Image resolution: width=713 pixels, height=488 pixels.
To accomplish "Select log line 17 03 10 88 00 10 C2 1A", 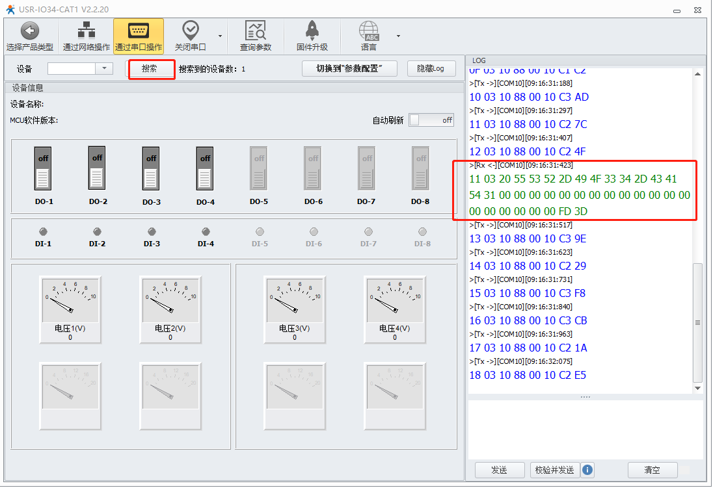I will click(528, 348).
